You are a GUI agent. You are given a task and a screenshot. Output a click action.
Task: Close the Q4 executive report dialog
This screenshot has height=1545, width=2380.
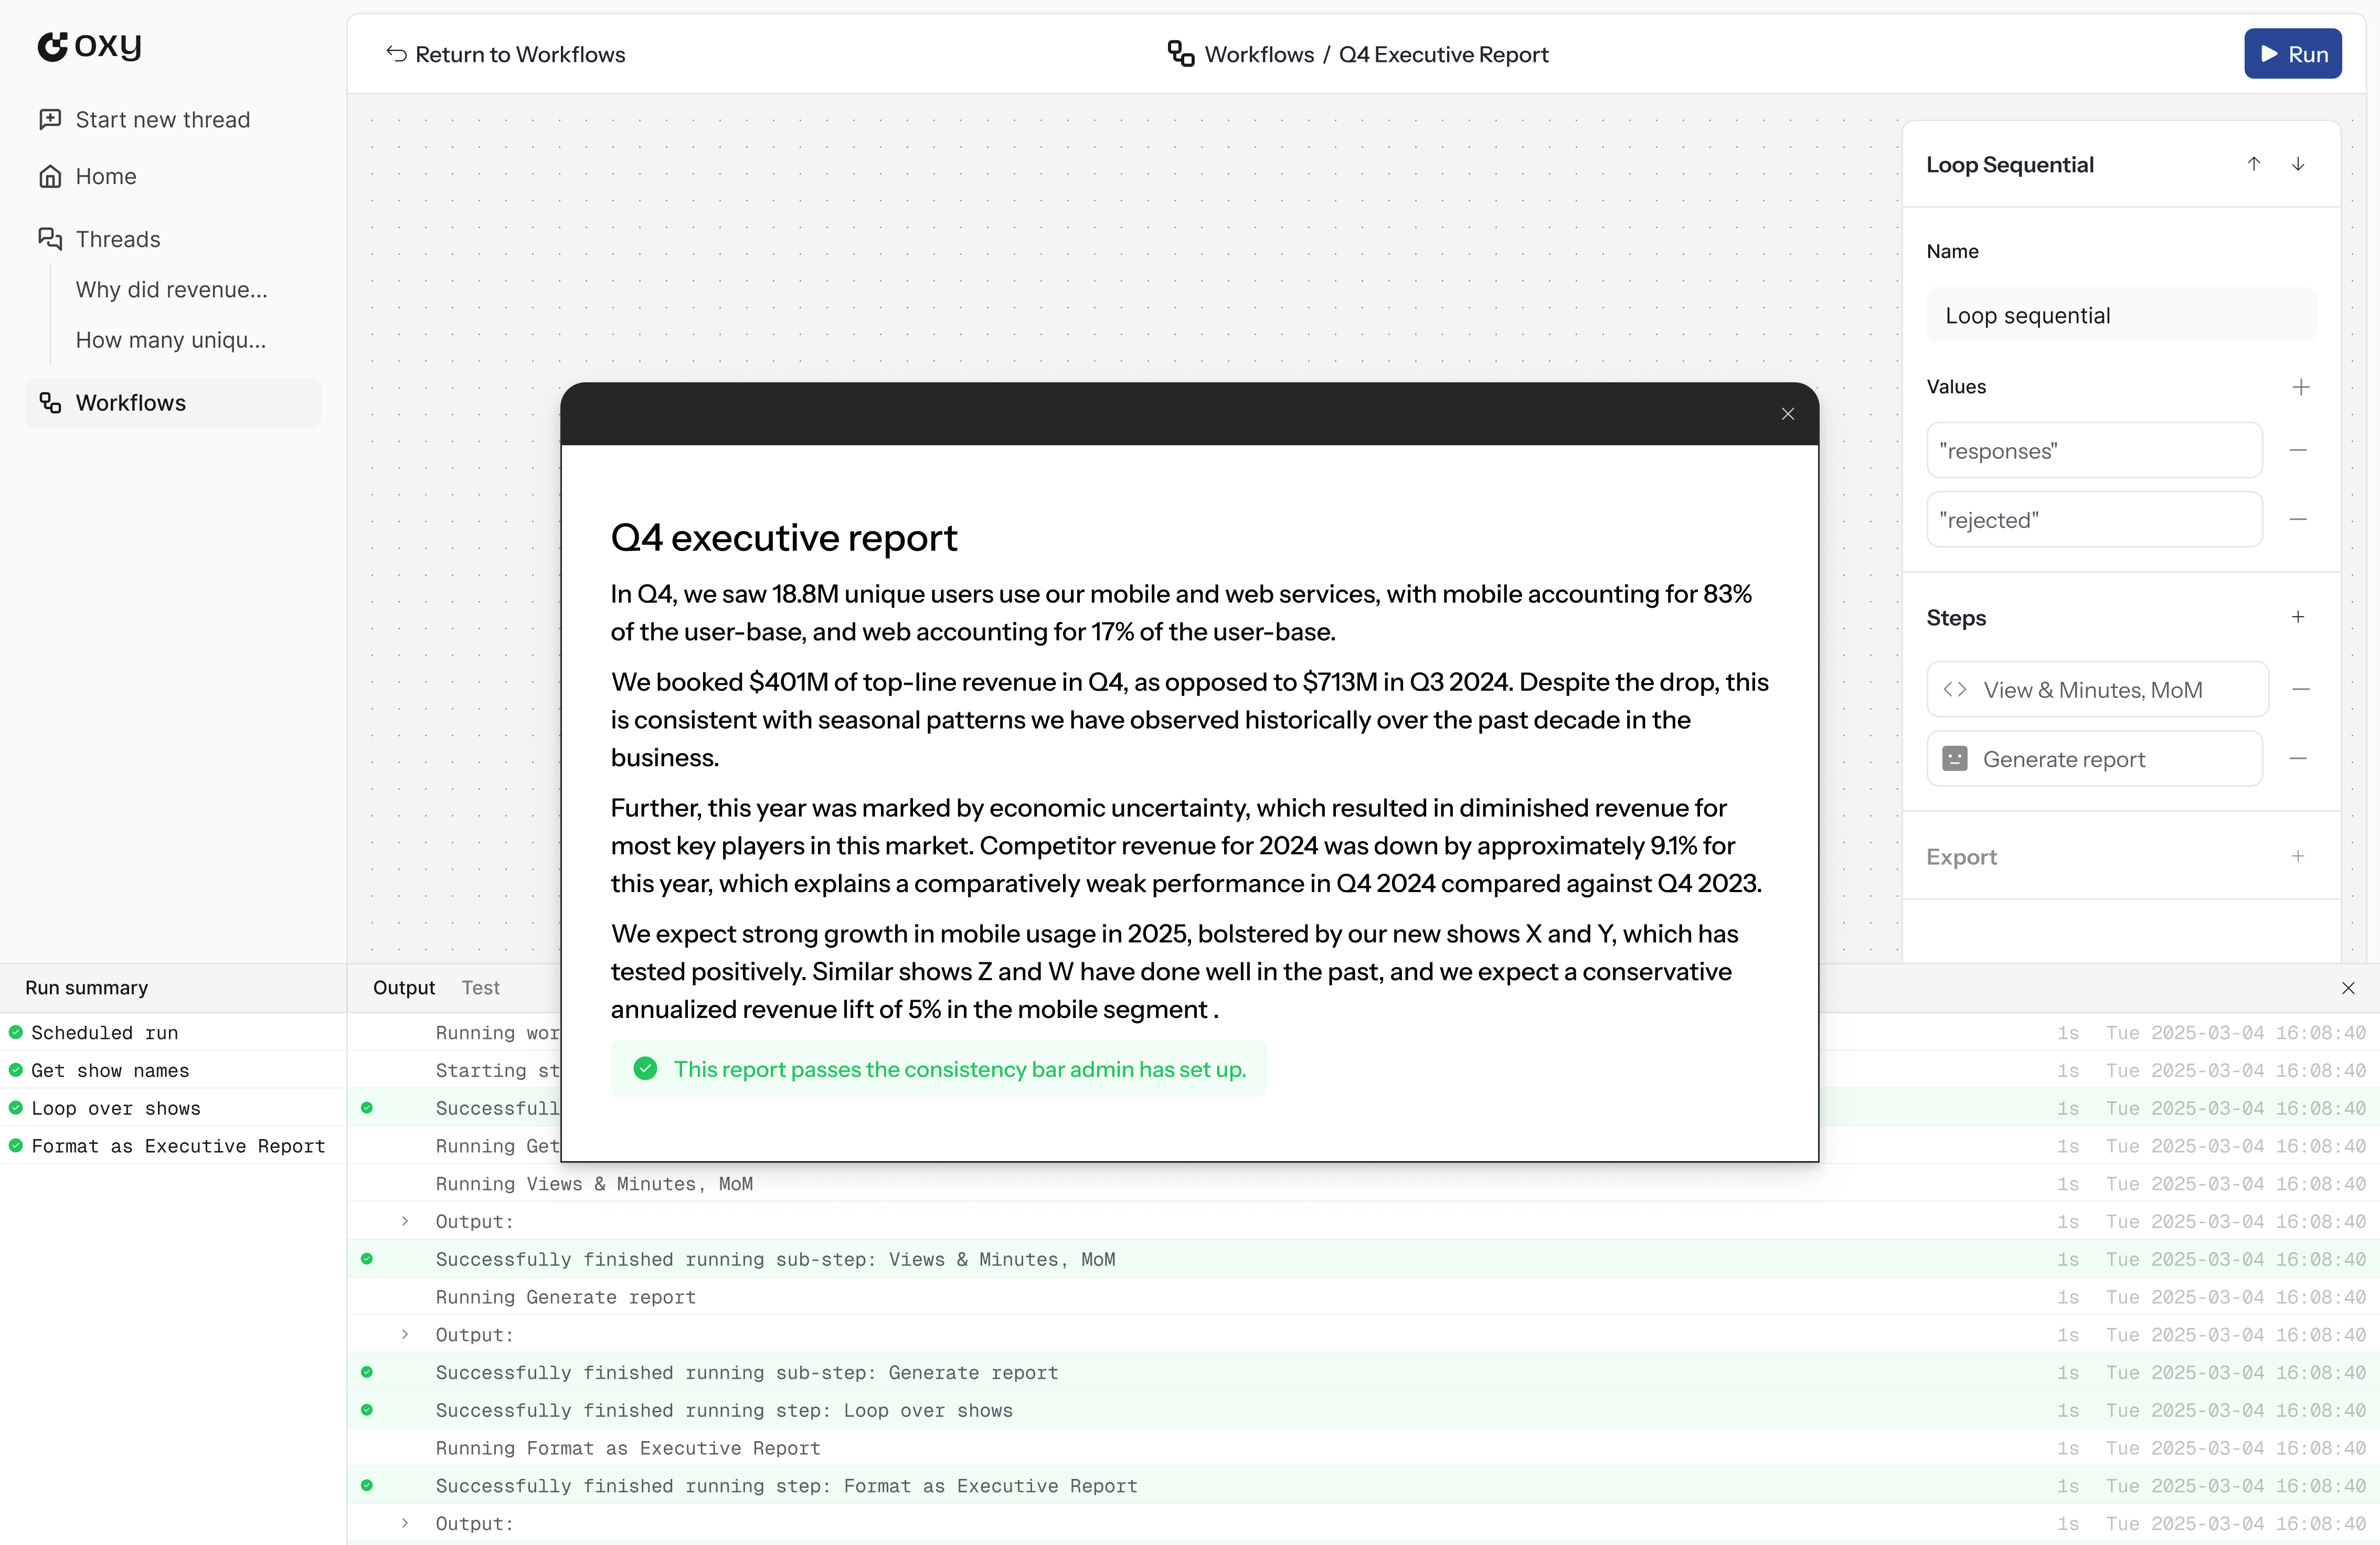tap(1788, 414)
